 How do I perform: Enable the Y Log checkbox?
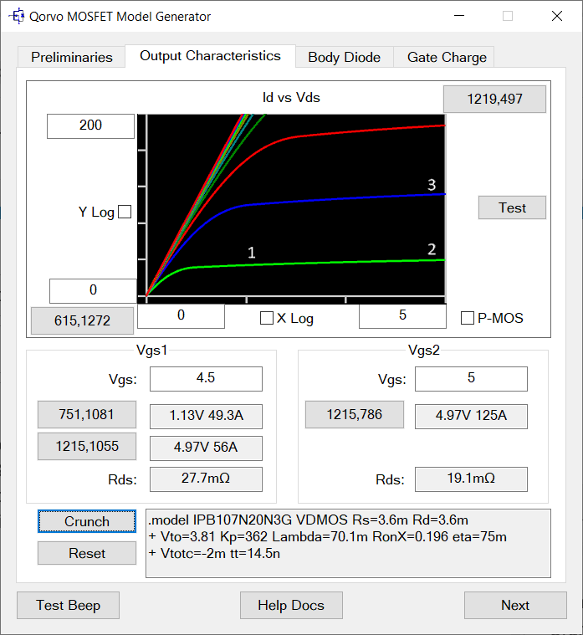click(125, 213)
